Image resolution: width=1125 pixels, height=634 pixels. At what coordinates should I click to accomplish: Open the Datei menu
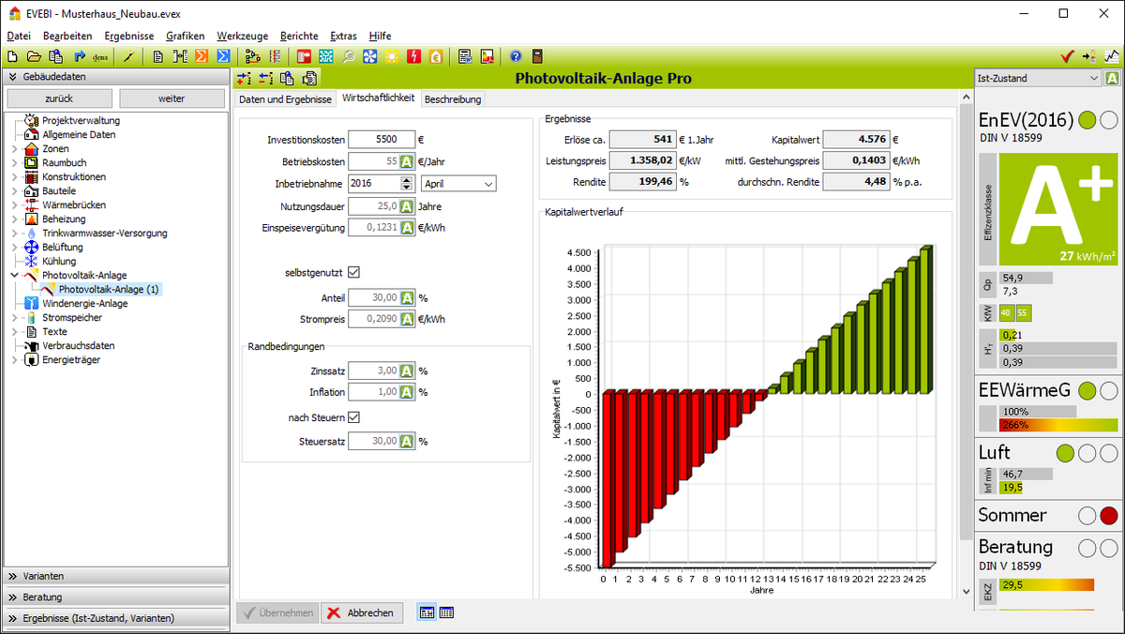(19, 36)
